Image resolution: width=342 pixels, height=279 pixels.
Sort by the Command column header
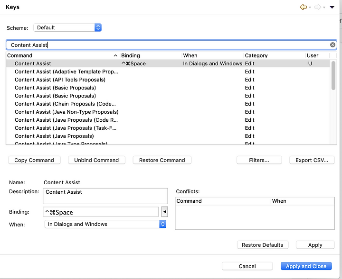point(63,55)
